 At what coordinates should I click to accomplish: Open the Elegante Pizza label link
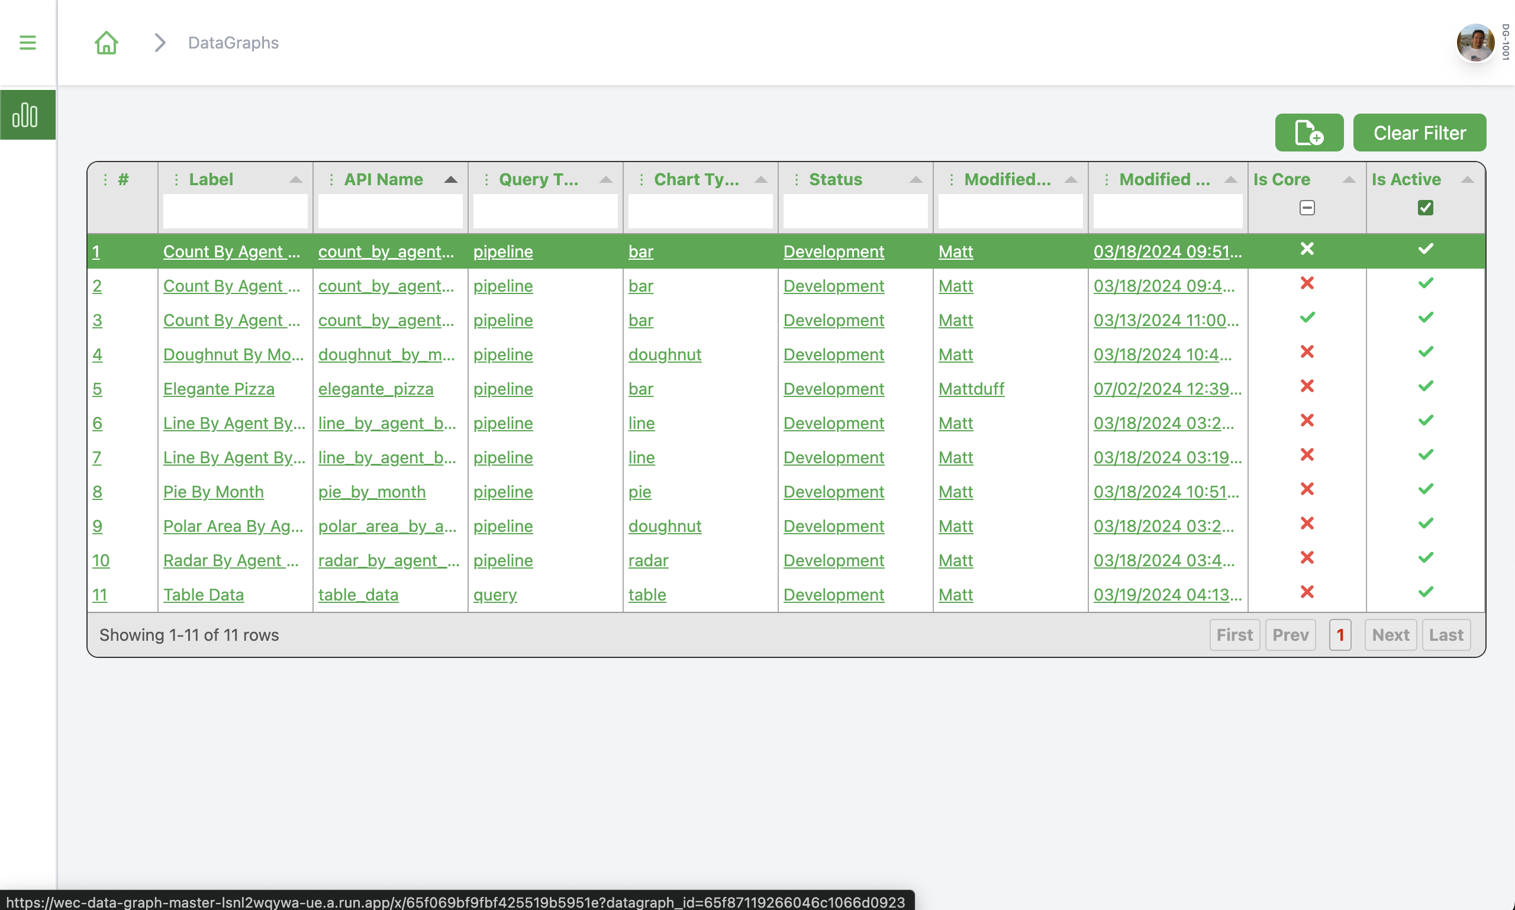tap(218, 388)
